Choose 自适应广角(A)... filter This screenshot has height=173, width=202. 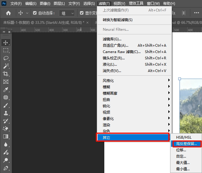[134, 45]
